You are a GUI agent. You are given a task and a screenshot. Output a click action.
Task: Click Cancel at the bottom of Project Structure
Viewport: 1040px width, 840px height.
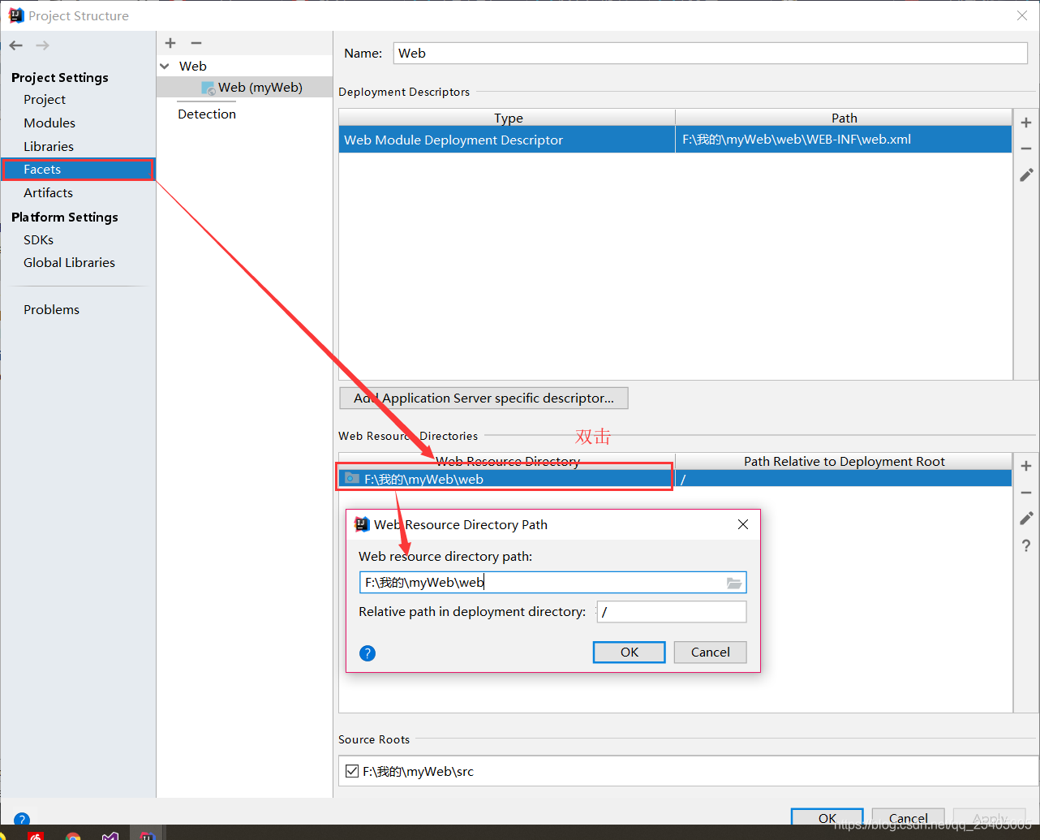(x=909, y=817)
